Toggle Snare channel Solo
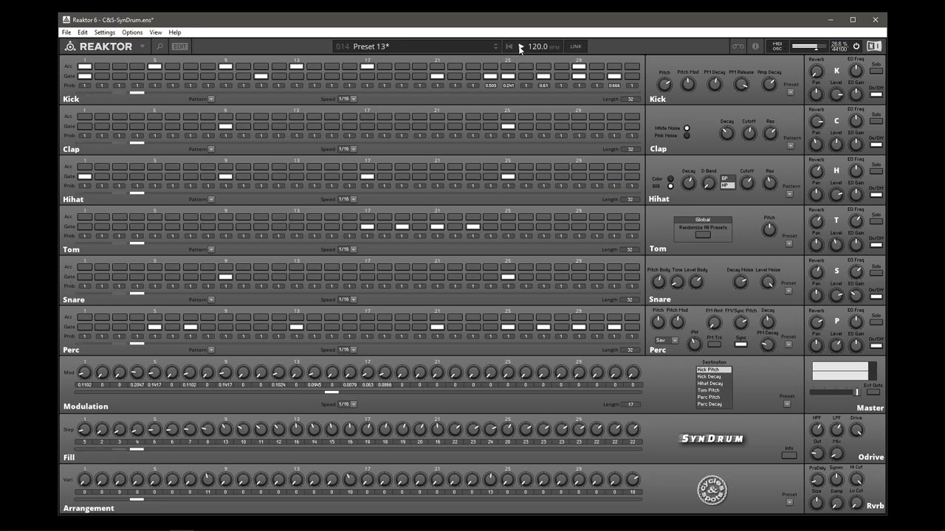Viewport: 945px width, 531px height. click(x=876, y=271)
